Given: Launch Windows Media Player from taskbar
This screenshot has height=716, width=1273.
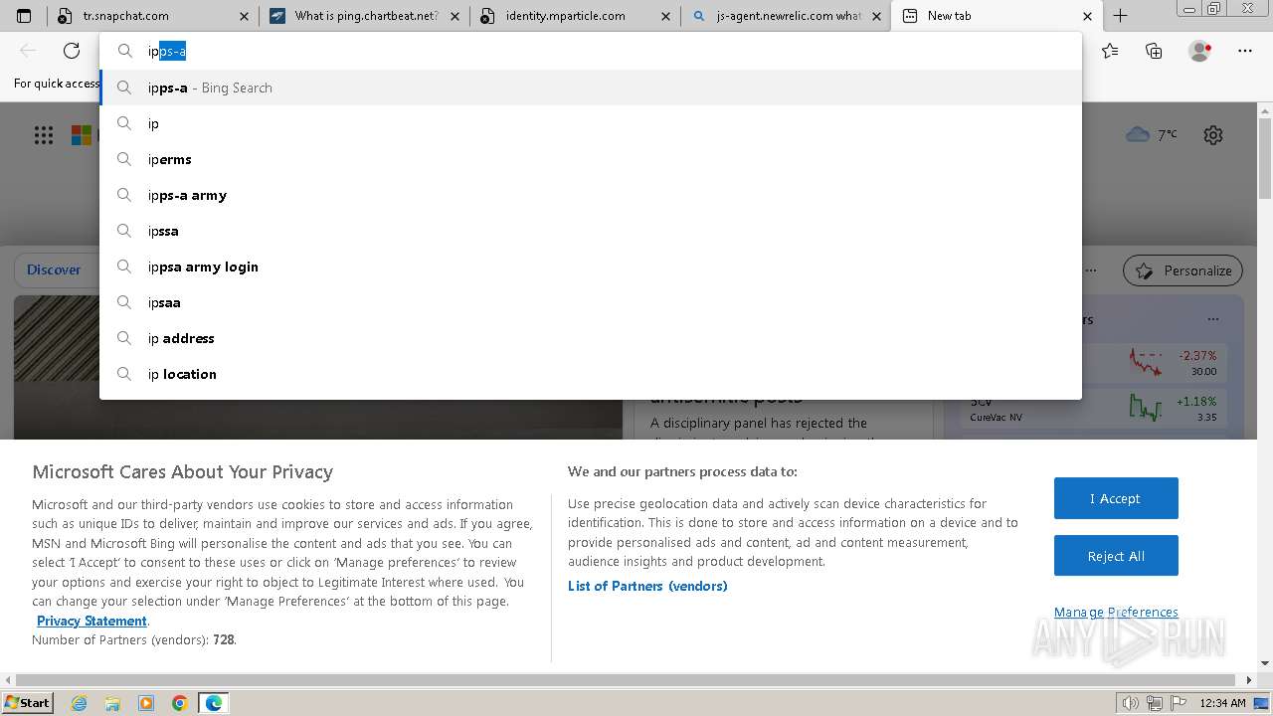Looking at the screenshot, I should tap(146, 703).
